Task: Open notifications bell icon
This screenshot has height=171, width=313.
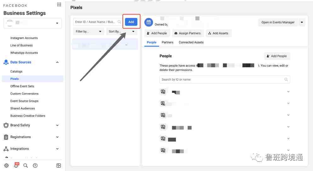Action: tap(16, 165)
